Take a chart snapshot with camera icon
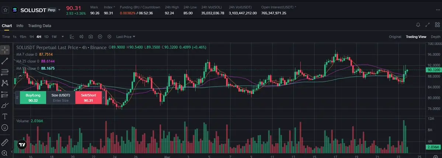This screenshot has height=158, width=442. point(91,36)
